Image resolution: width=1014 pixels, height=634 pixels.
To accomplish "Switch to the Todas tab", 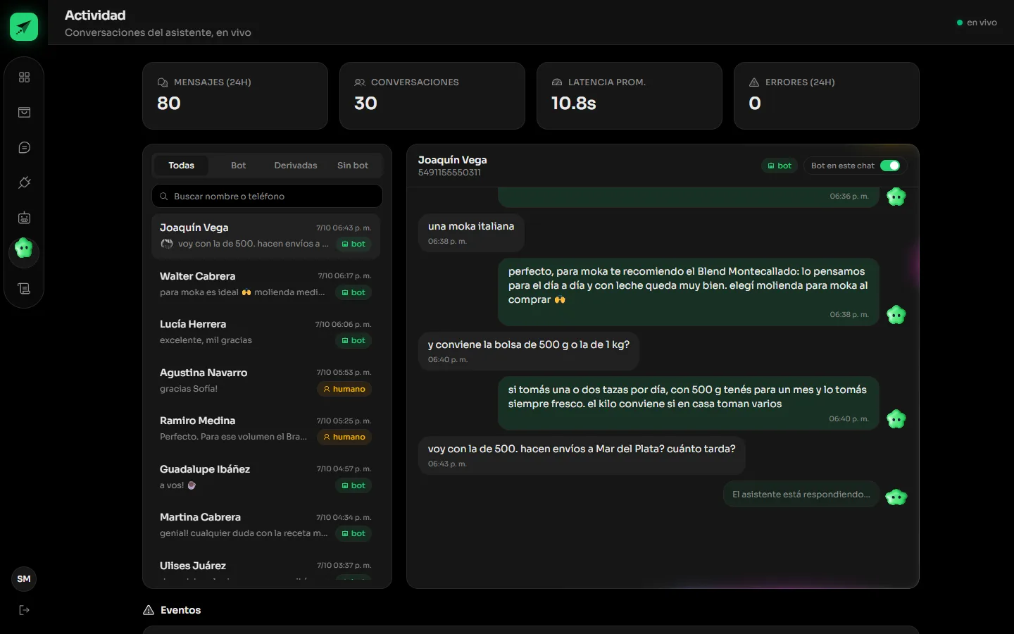I will point(181,166).
